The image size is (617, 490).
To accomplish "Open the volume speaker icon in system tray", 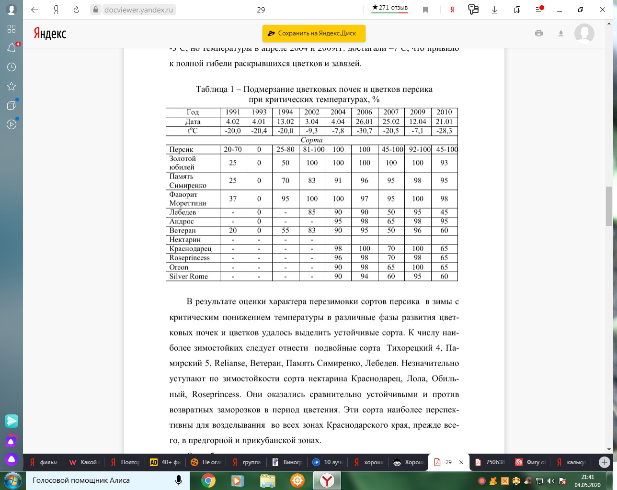I will point(551,481).
